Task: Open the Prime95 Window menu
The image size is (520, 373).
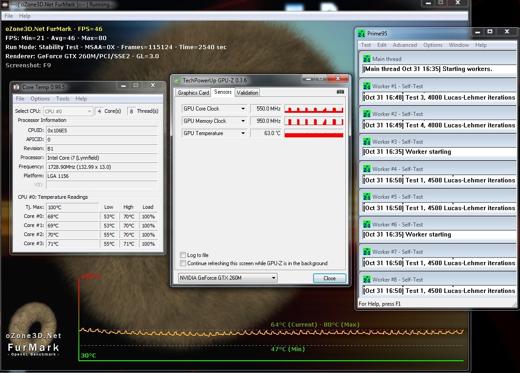Action: click(459, 45)
